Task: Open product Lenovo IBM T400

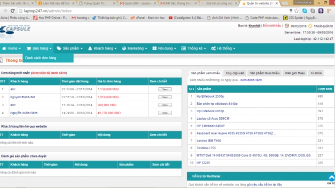Action: point(208,141)
